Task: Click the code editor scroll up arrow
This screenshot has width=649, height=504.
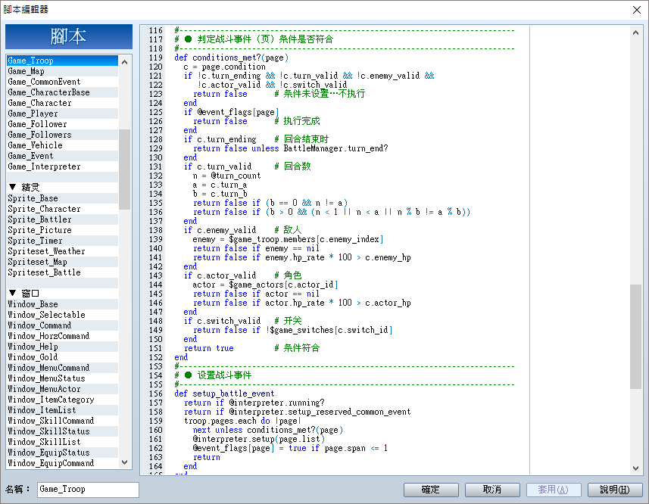Action: (x=636, y=33)
